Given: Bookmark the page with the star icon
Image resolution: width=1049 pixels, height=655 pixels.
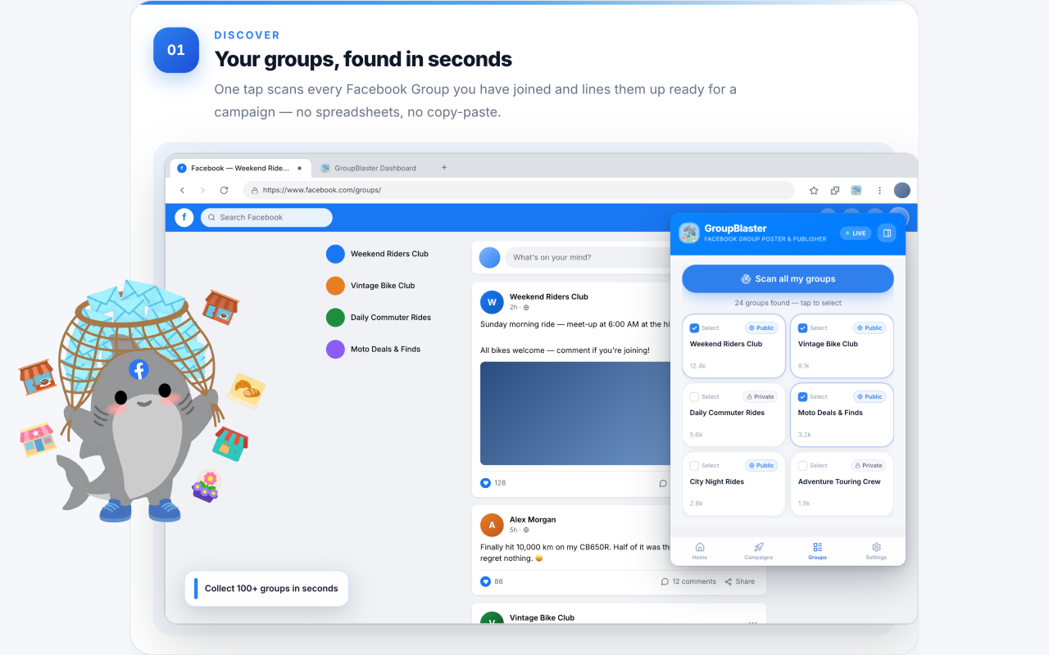Looking at the screenshot, I should 814,190.
